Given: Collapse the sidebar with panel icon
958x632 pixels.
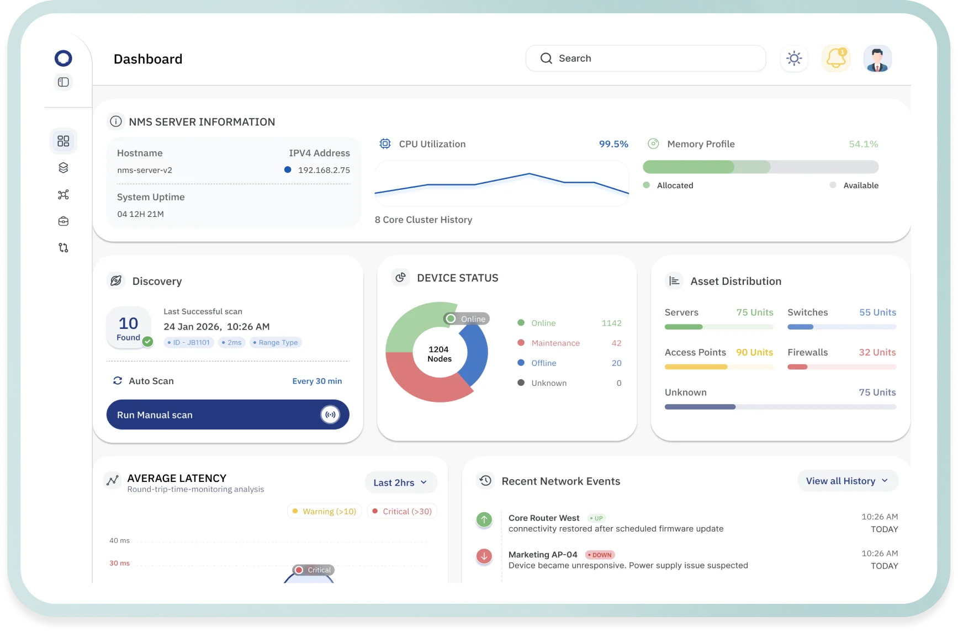Looking at the screenshot, I should point(63,82).
